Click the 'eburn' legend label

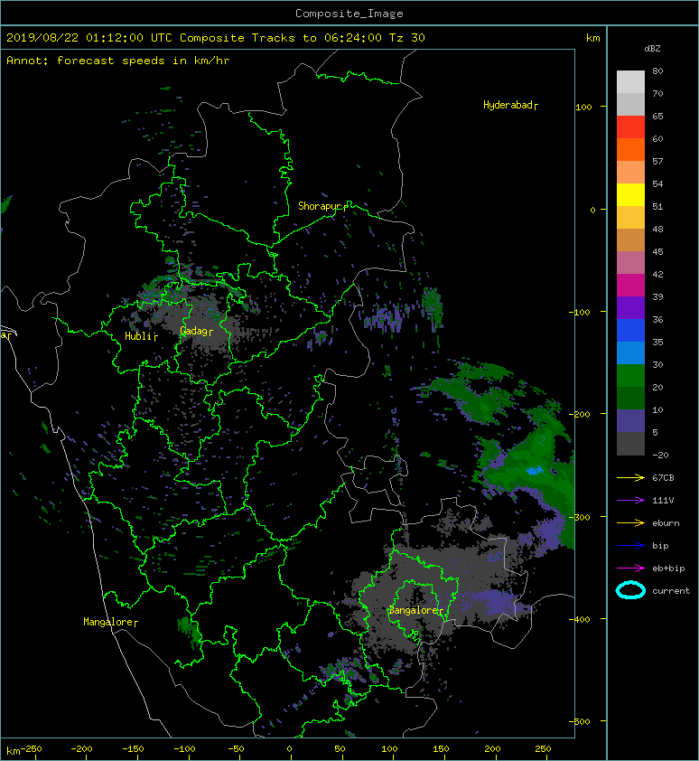pos(666,523)
